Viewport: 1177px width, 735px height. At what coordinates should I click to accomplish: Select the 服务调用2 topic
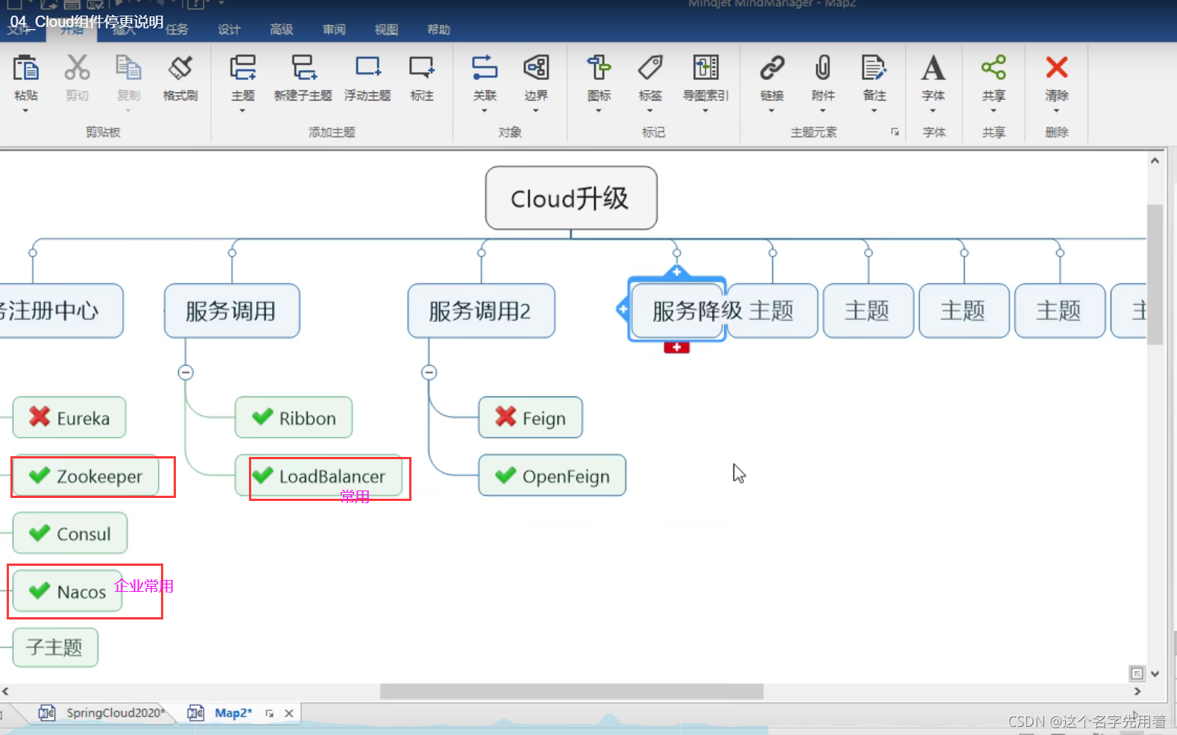[x=481, y=311]
